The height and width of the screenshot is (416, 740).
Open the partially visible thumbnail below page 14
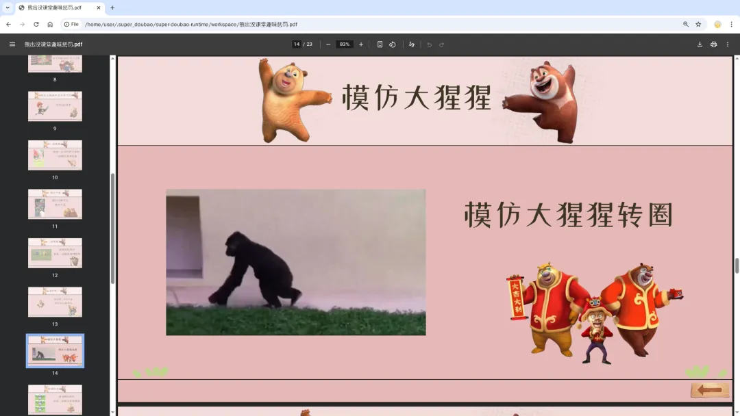pos(55,400)
